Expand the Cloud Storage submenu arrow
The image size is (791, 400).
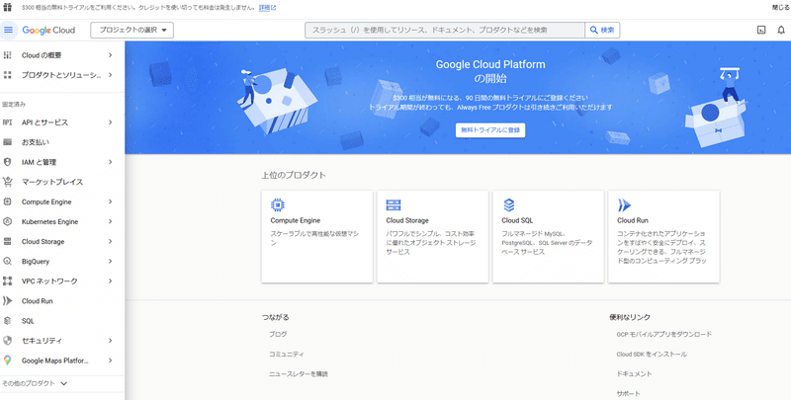click(111, 242)
